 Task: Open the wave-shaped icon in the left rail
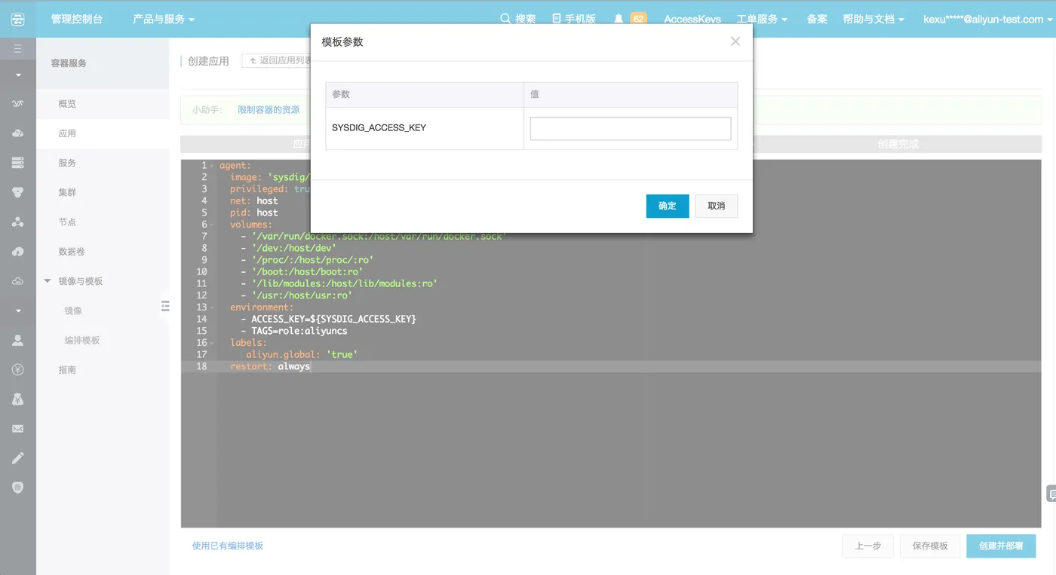tap(18, 103)
